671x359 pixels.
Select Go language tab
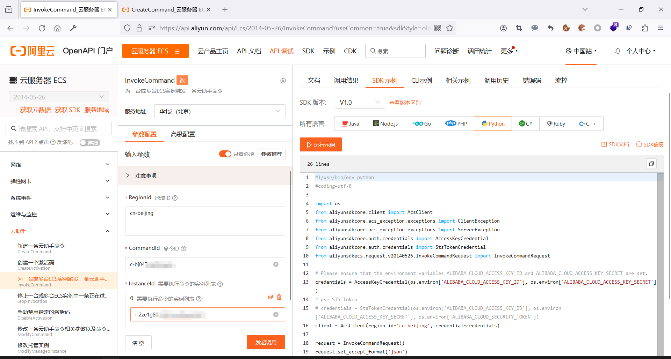coord(421,124)
